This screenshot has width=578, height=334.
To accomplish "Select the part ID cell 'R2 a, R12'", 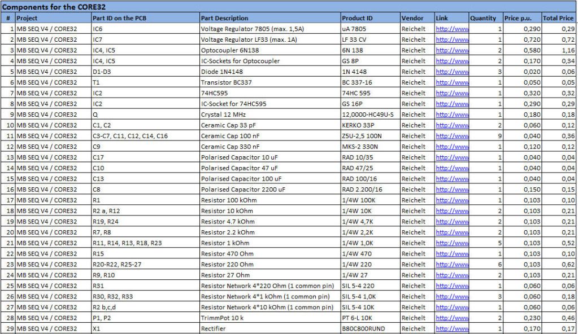I will point(145,210).
